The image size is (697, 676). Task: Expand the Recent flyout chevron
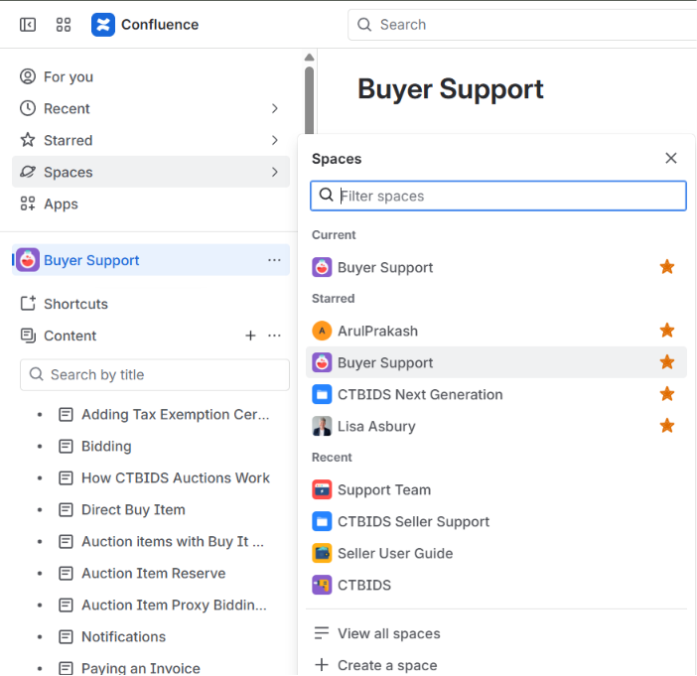pos(275,108)
